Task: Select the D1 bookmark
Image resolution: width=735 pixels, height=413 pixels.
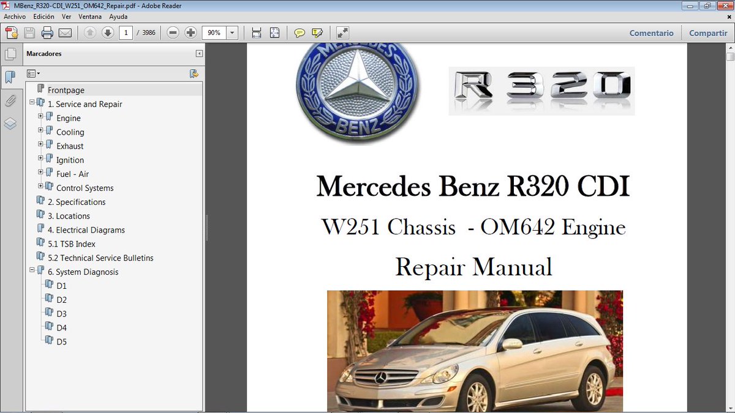Action: [61, 286]
